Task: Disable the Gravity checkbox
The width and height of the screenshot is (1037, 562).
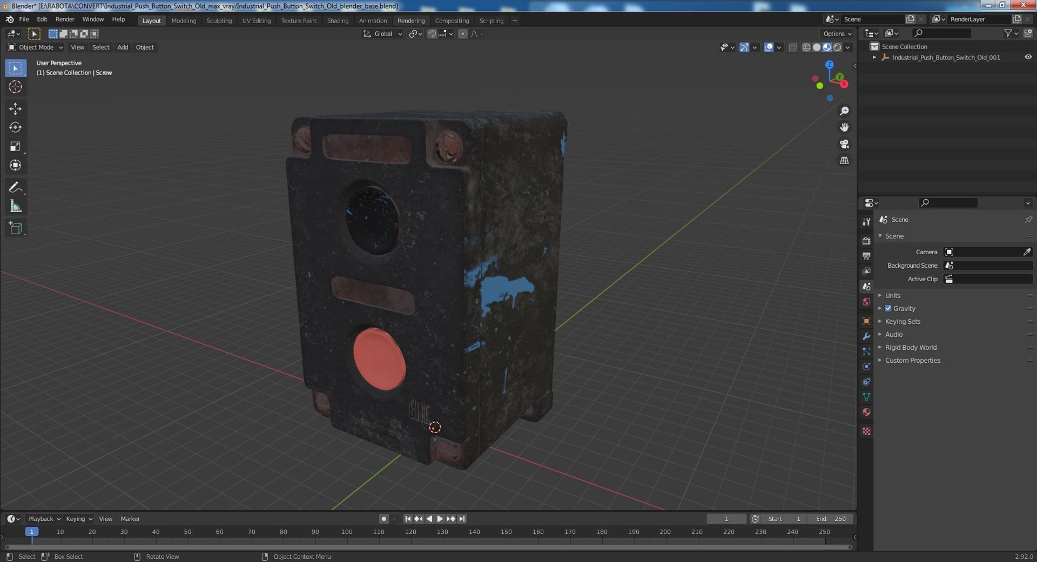Action: click(x=888, y=308)
